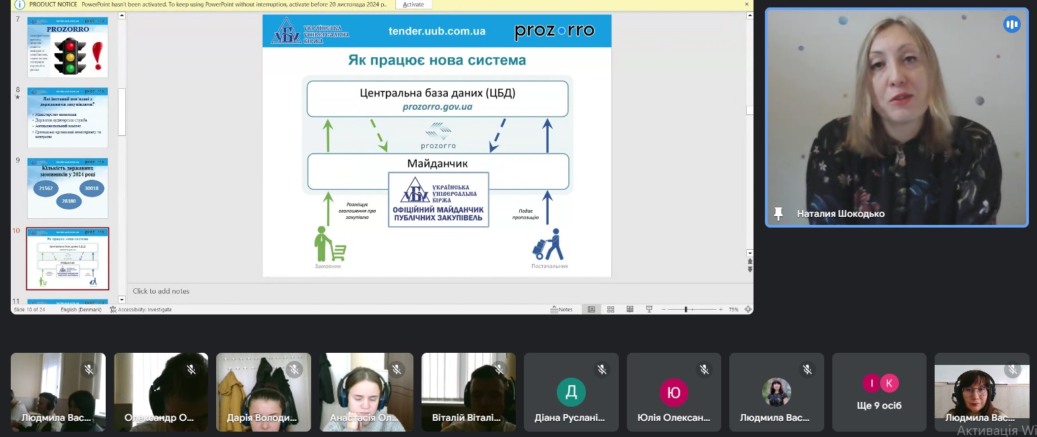
Task: Click muted mic icon on Юлія Олексан... tile
Action: tap(704, 369)
